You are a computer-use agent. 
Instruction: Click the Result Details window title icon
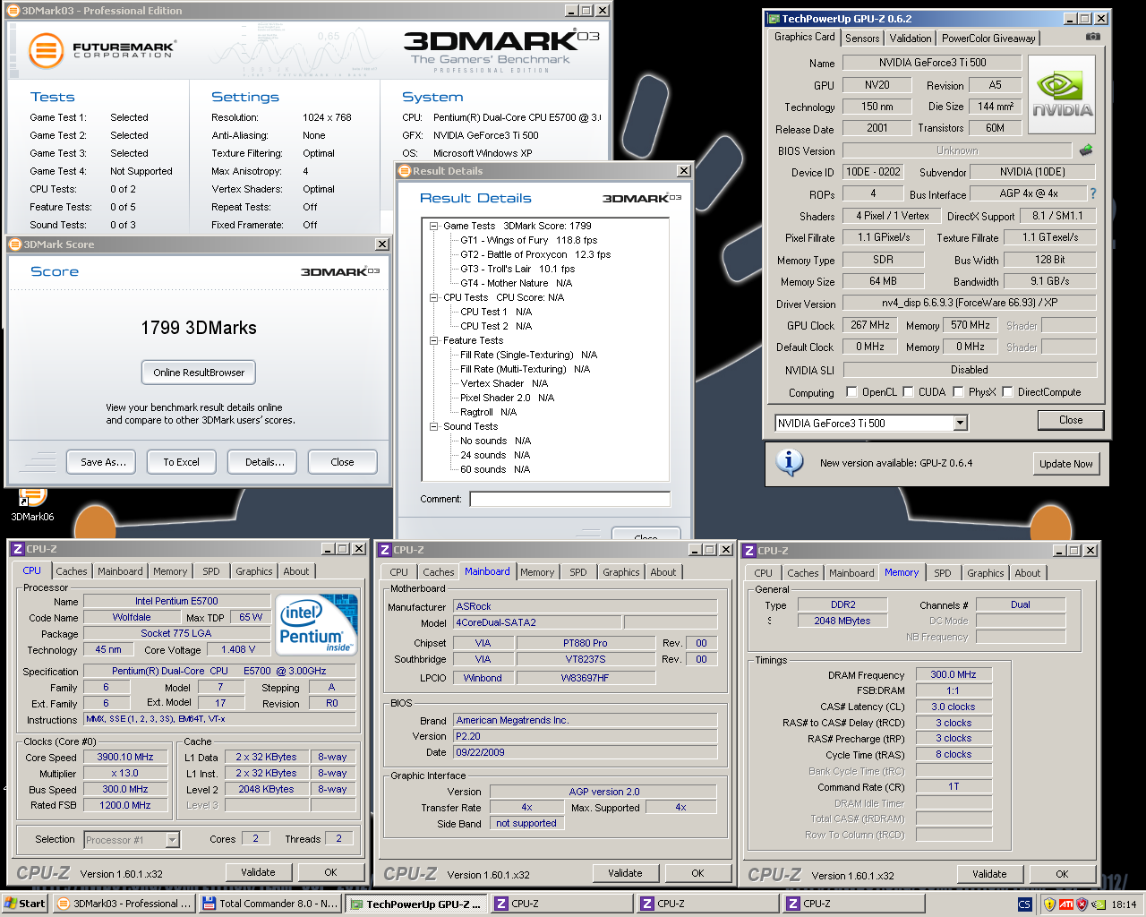point(406,171)
